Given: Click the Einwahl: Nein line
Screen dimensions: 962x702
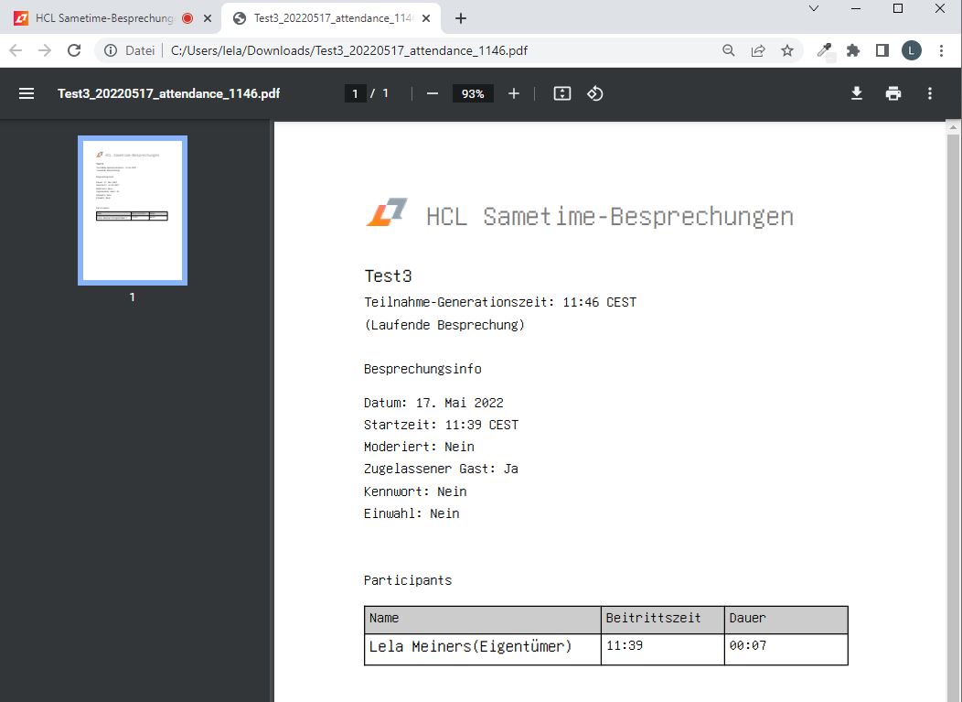Looking at the screenshot, I should tap(412, 513).
